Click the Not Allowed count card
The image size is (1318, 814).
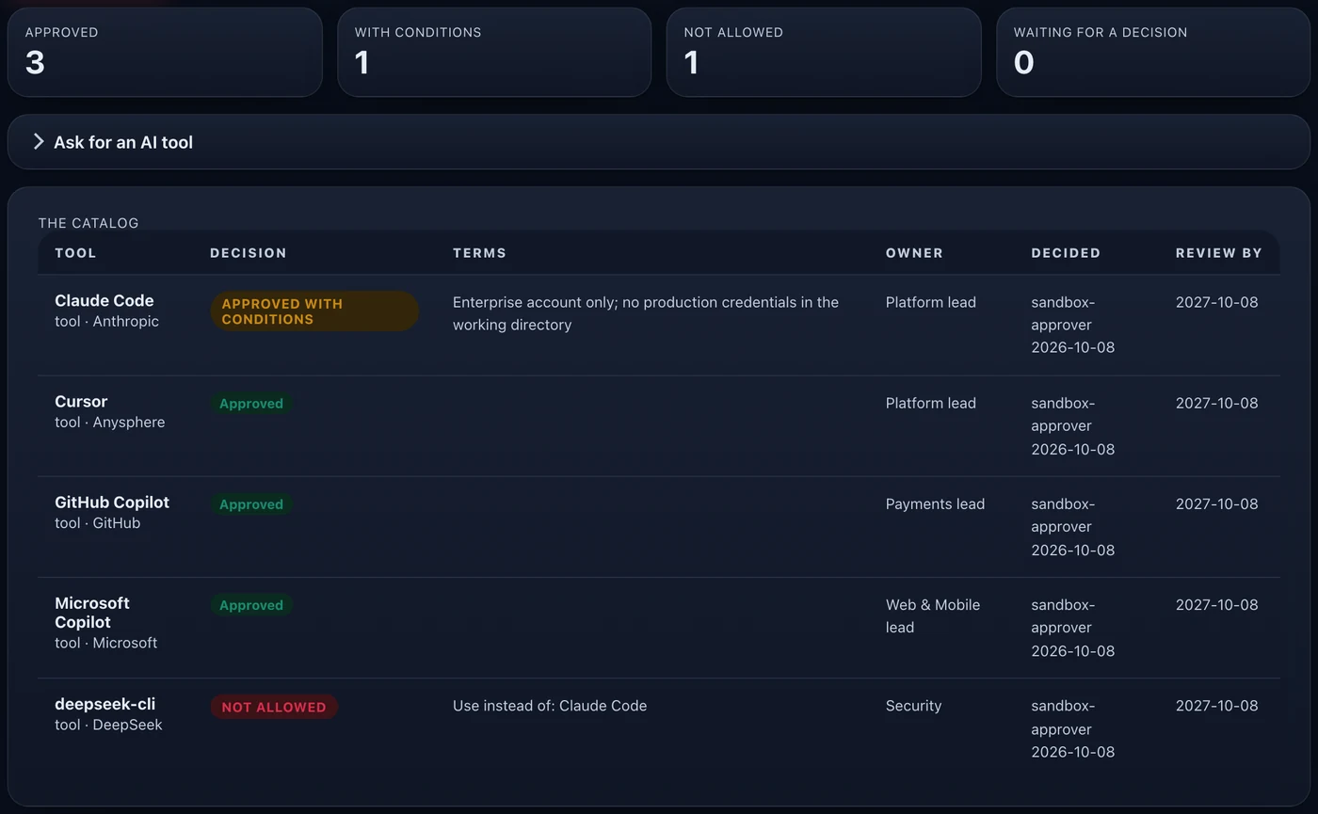tap(824, 52)
